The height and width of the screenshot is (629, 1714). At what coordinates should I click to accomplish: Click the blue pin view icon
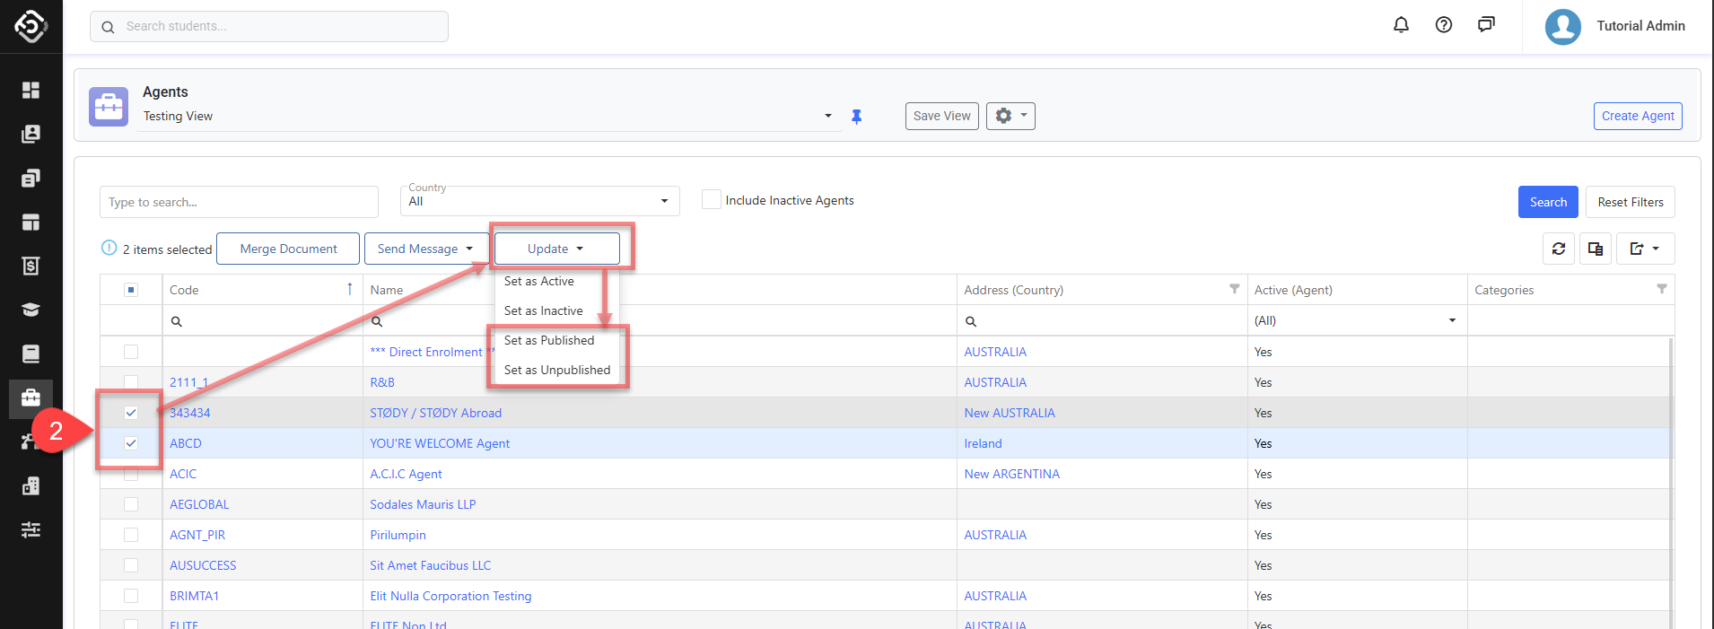pyautogui.click(x=856, y=117)
